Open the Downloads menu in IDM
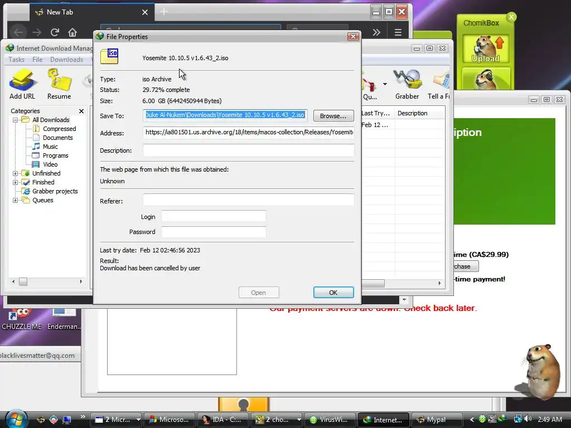This screenshot has width=571, height=428. [66, 59]
